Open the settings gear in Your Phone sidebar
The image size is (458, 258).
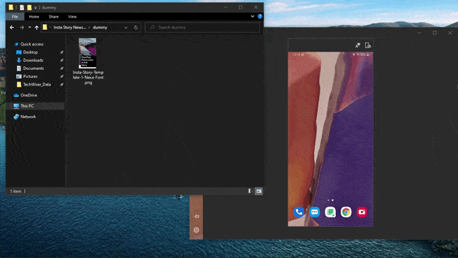point(196,230)
